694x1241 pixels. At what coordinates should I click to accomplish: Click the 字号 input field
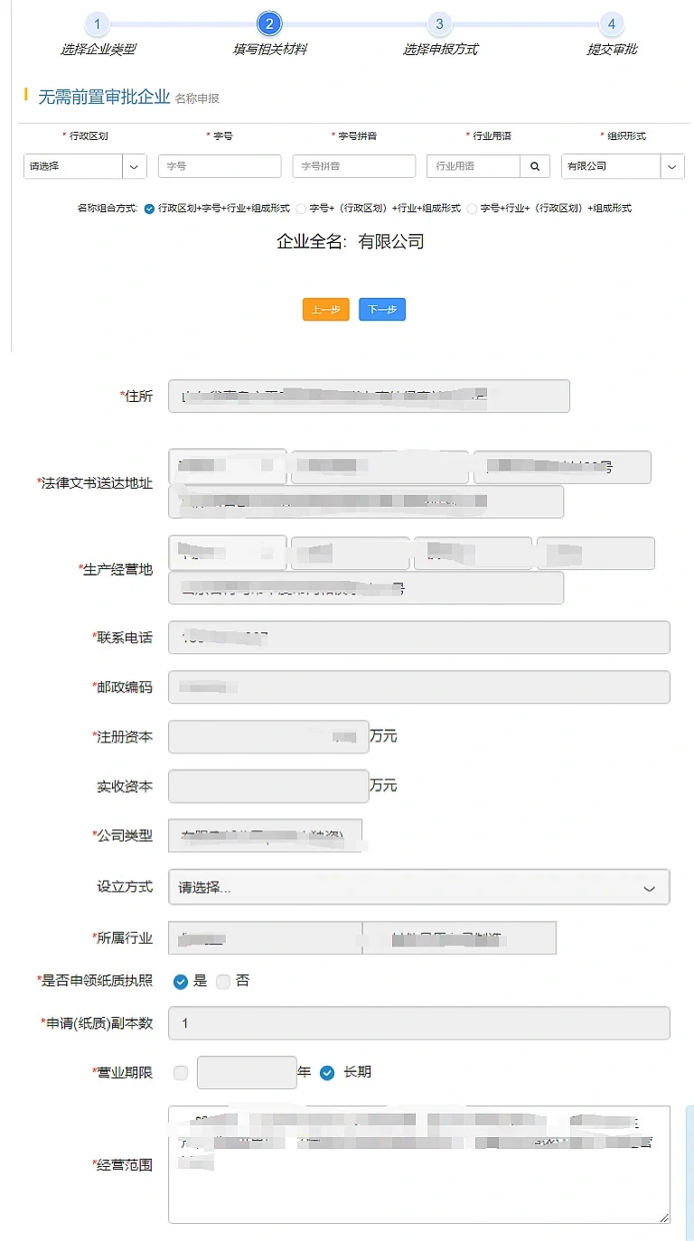click(x=220, y=166)
